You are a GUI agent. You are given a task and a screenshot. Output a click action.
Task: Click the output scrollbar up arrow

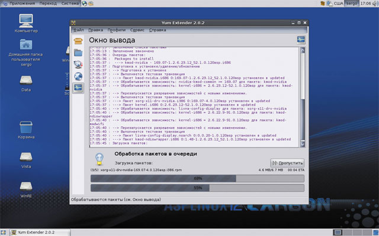coord(303,50)
